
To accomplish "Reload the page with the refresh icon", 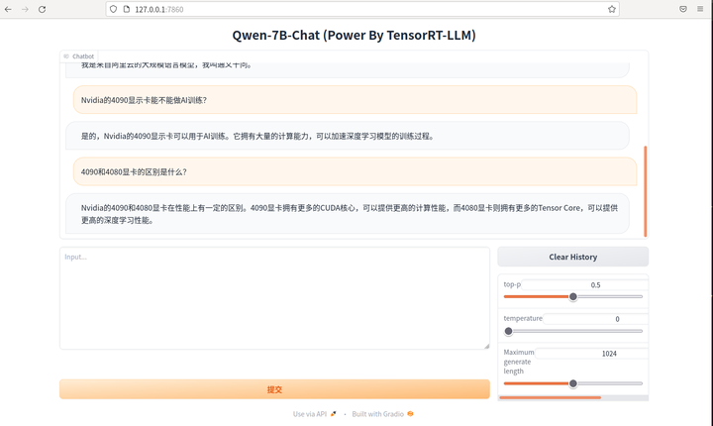I will 42,9.
